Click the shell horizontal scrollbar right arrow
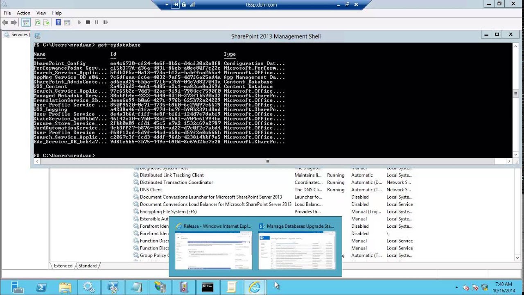 coord(509,161)
